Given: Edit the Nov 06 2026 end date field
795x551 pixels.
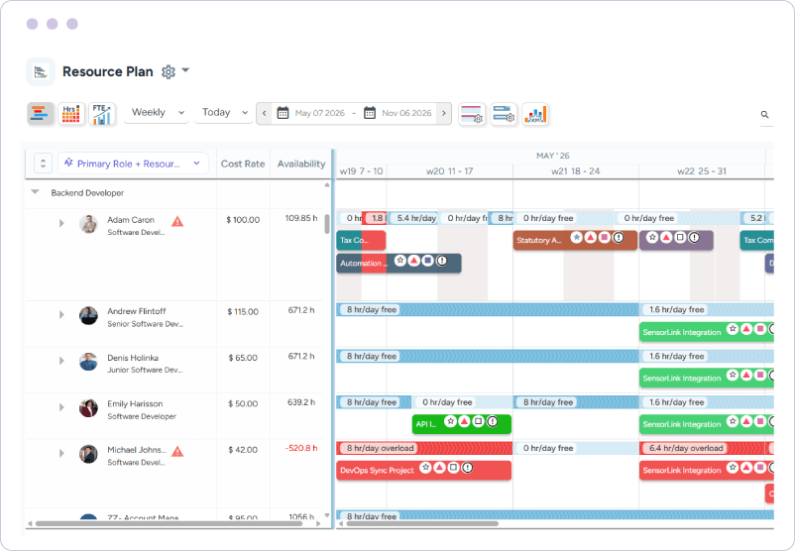Looking at the screenshot, I should tap(406, 113).
